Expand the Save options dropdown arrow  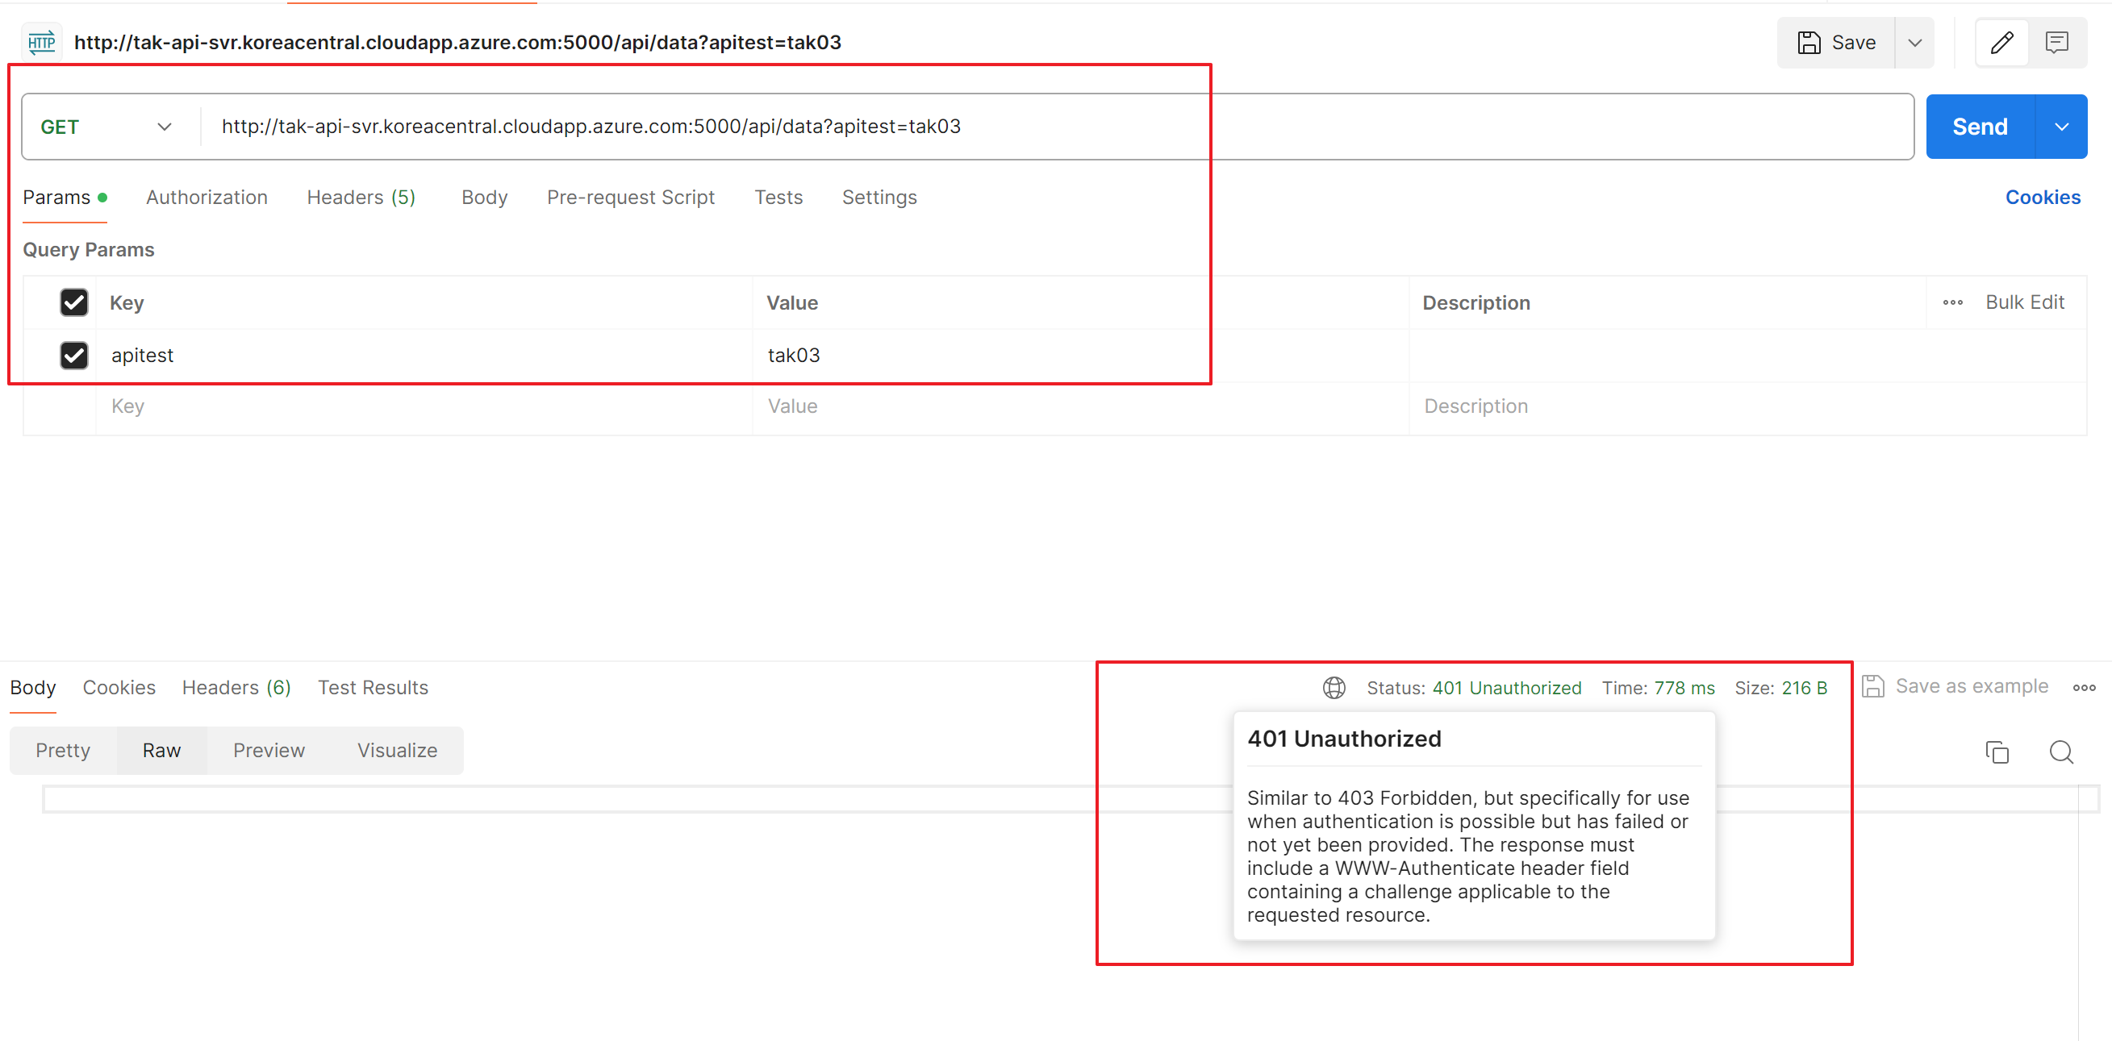pos(1914,43)
